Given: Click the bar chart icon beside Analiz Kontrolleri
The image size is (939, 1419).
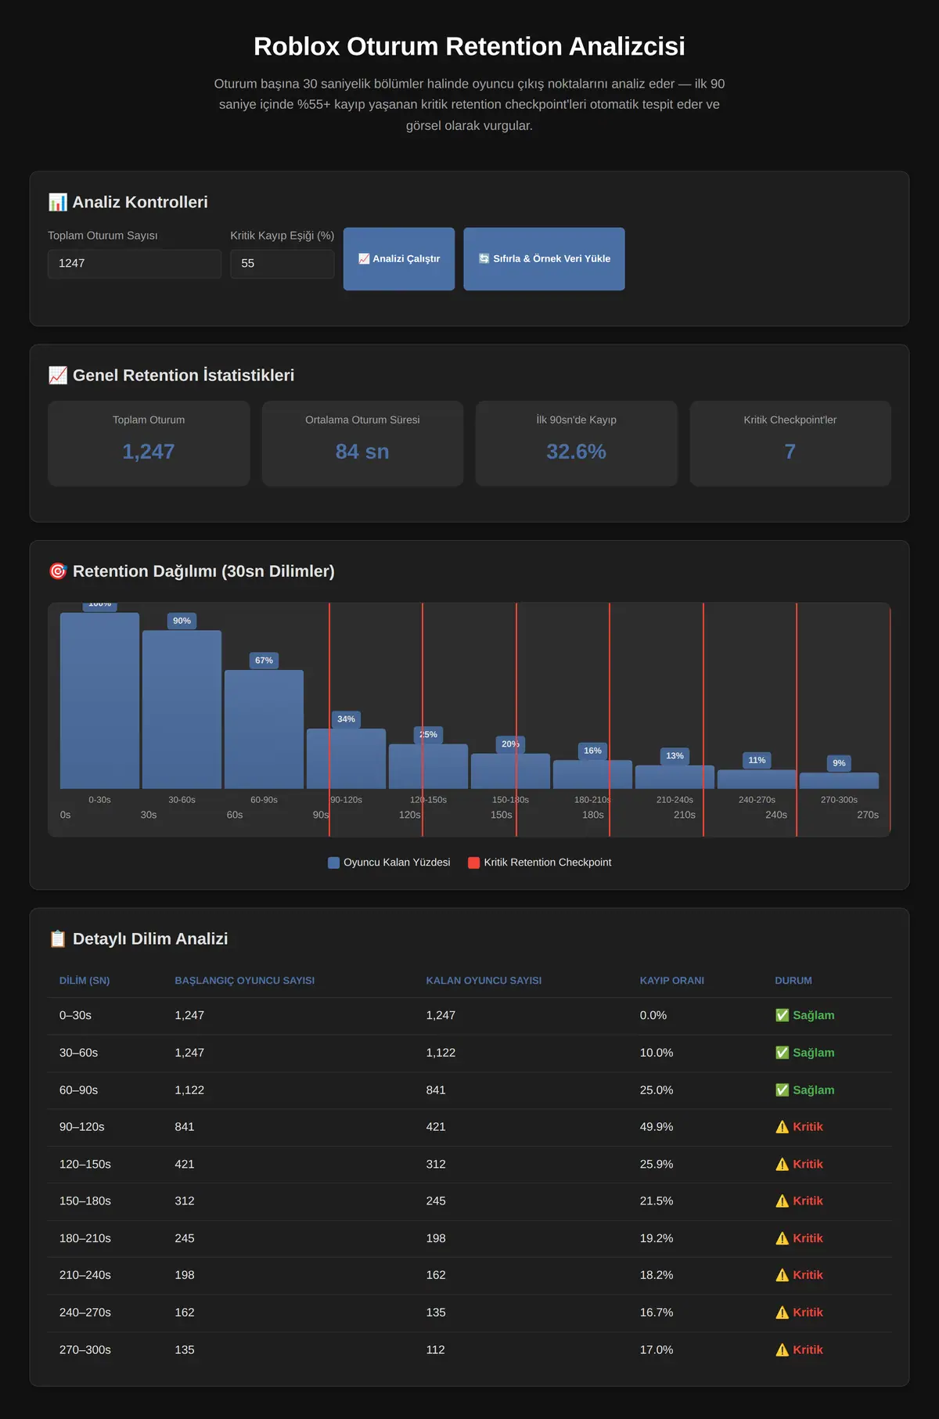Looking at the screenshot, I should click(x=58, y=202).
